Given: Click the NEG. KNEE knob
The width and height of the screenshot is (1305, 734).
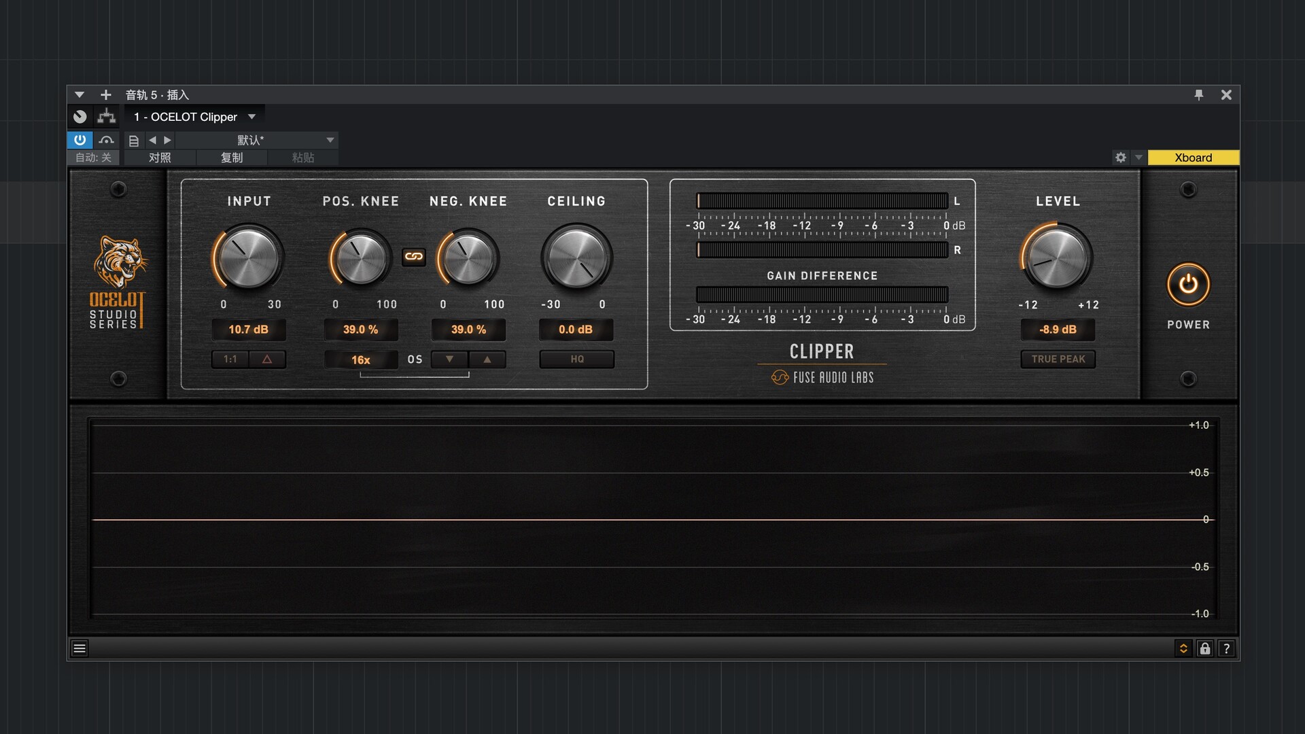Looking at the screenshot, I should coord(468,259).
